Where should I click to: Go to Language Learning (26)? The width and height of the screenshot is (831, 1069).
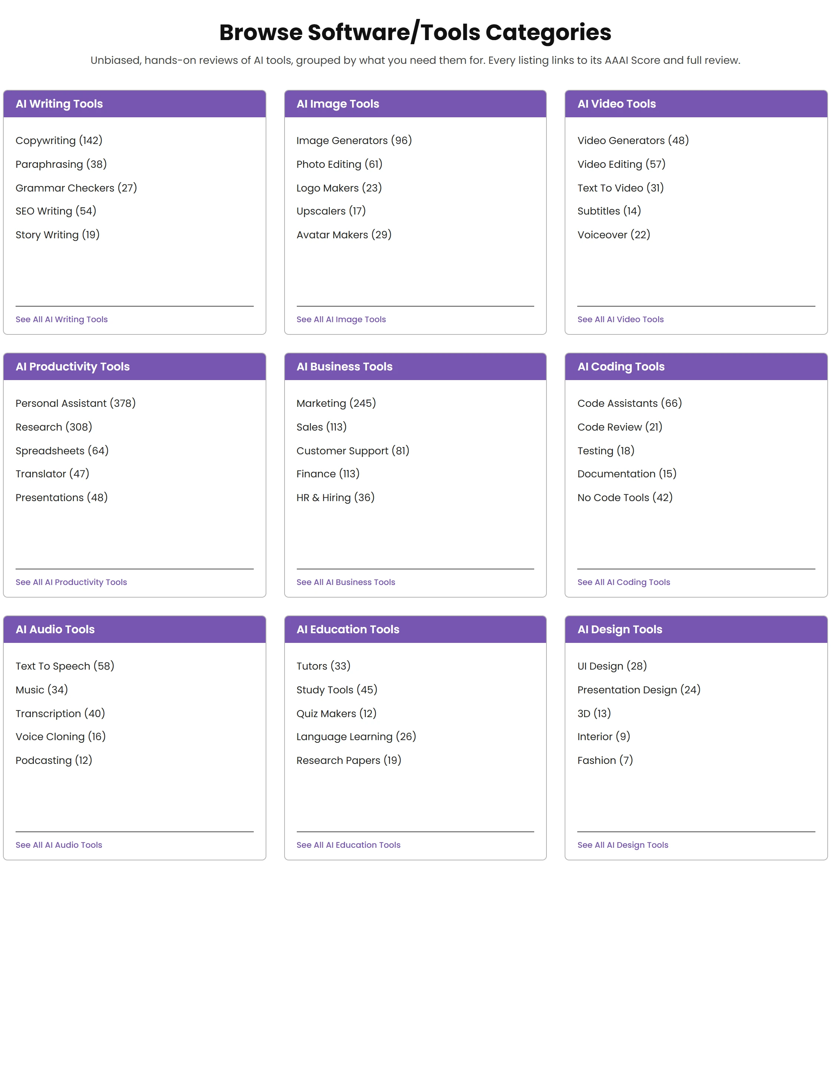[356, 737]
